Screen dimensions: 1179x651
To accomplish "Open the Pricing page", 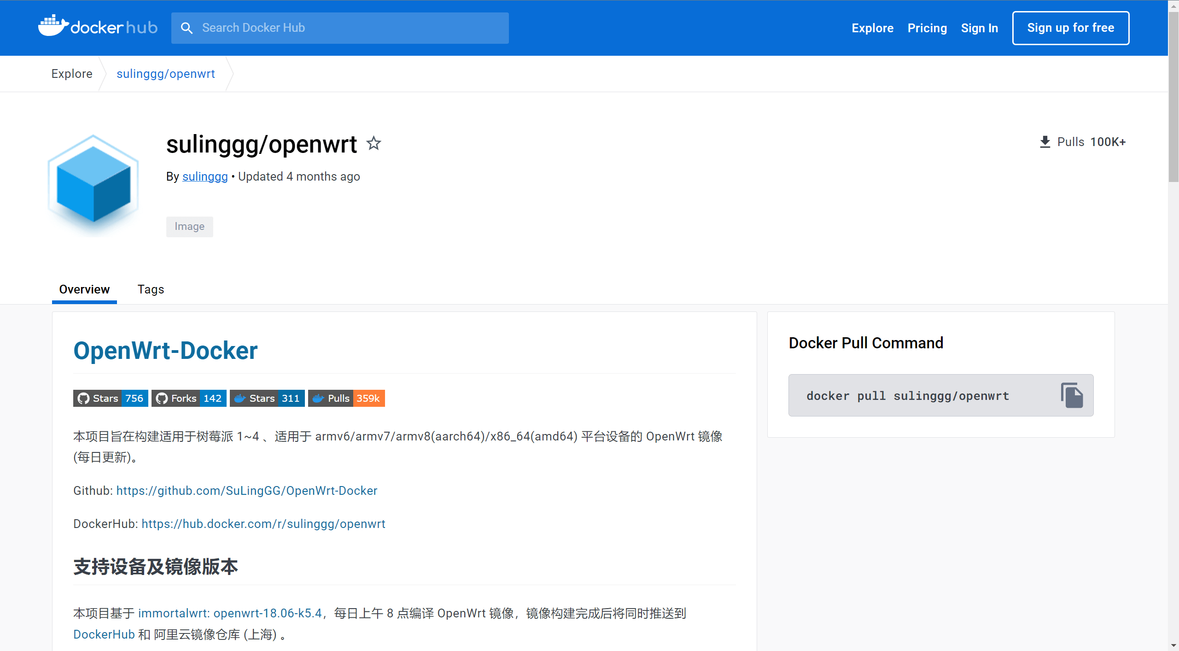I will point(927,28).
